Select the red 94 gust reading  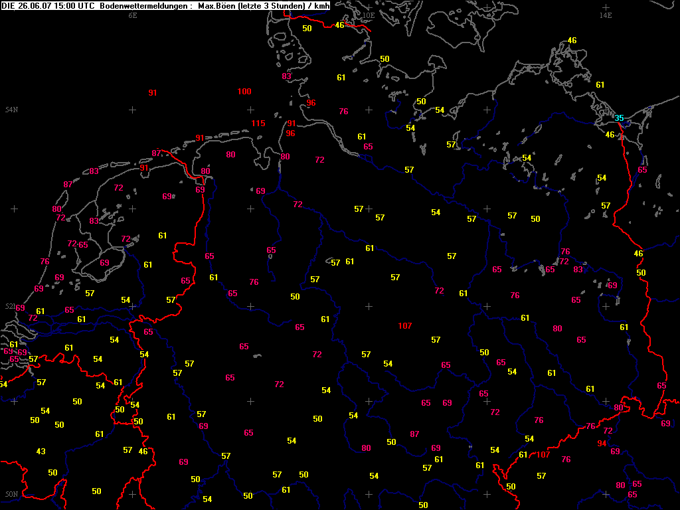click(602, 444)
